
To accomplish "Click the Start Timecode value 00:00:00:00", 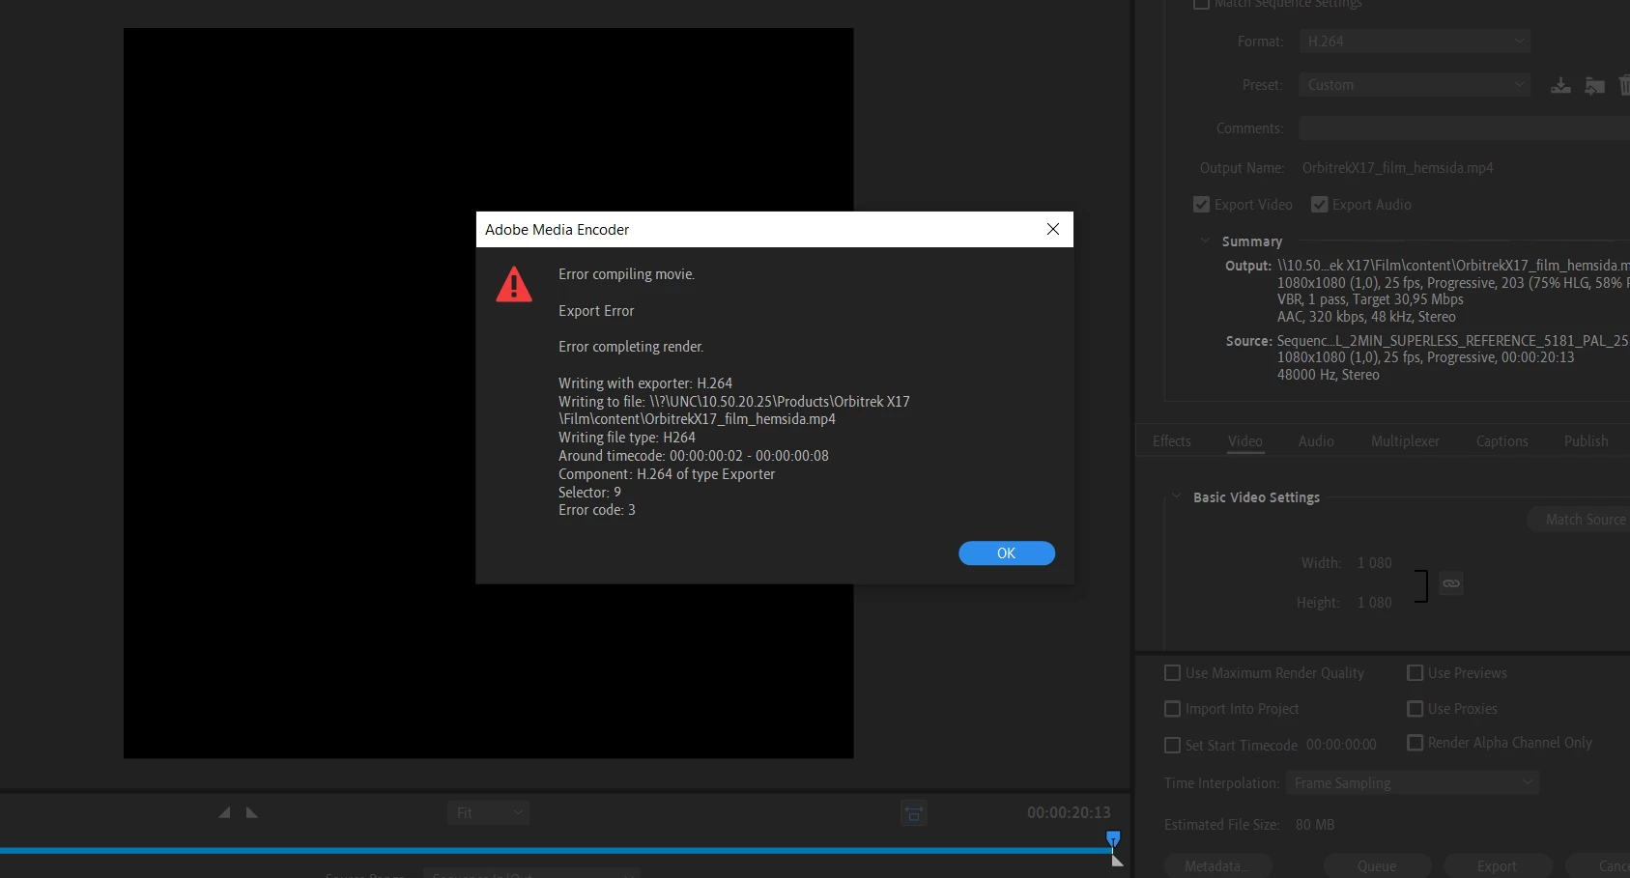I will (1341, 746).
